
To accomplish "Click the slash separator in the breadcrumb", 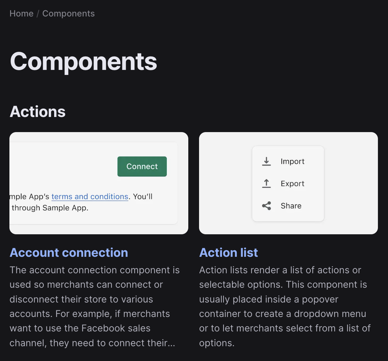I will coord(38,13).
